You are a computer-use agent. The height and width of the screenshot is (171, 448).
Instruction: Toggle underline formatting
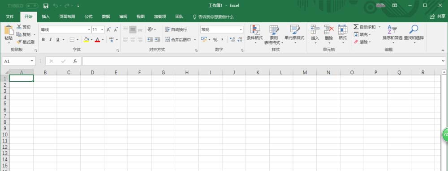[x=58, y=40]
